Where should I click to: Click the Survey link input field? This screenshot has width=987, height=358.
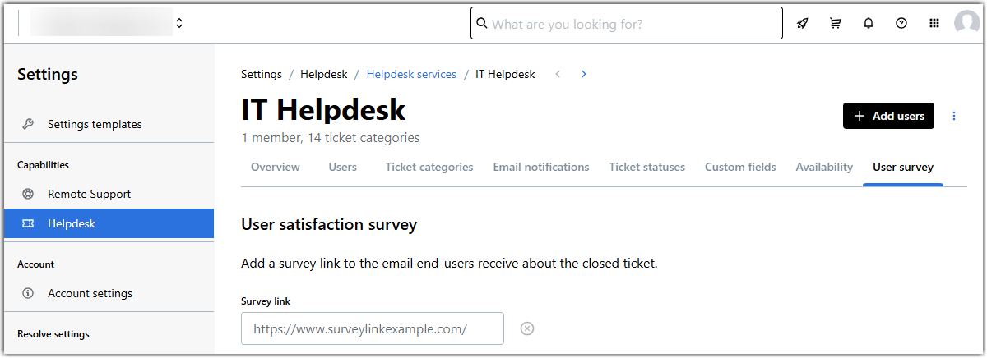point(373,328)
